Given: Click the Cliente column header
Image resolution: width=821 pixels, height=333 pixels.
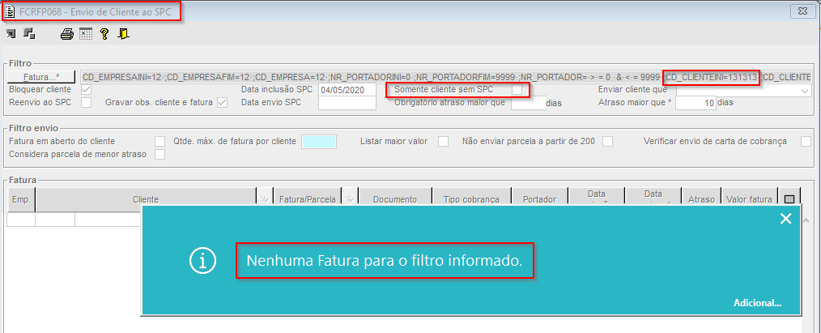Looking at the screenshot, I should point(146,199).
